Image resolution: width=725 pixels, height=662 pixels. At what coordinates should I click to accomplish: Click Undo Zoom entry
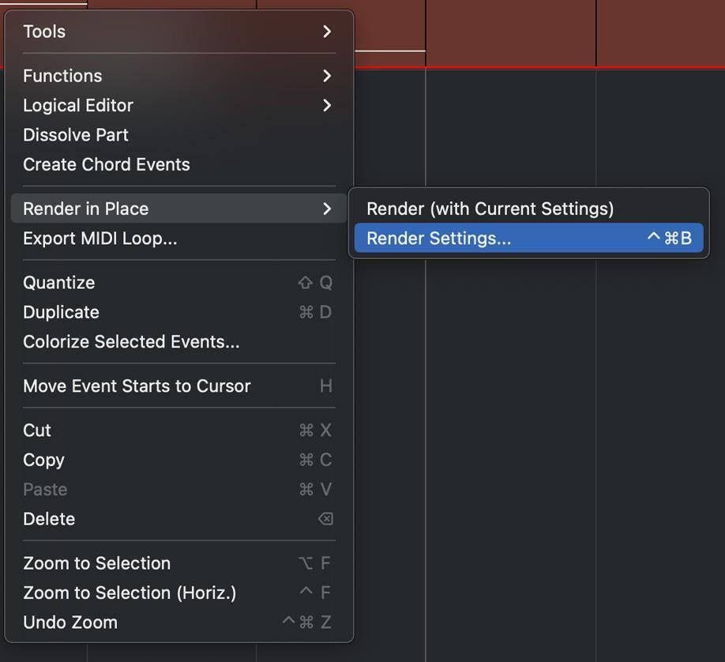coord(179,623)
